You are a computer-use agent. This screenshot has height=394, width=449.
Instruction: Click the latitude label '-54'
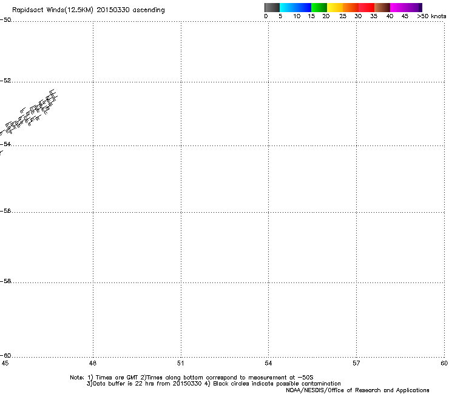point(5,144)
